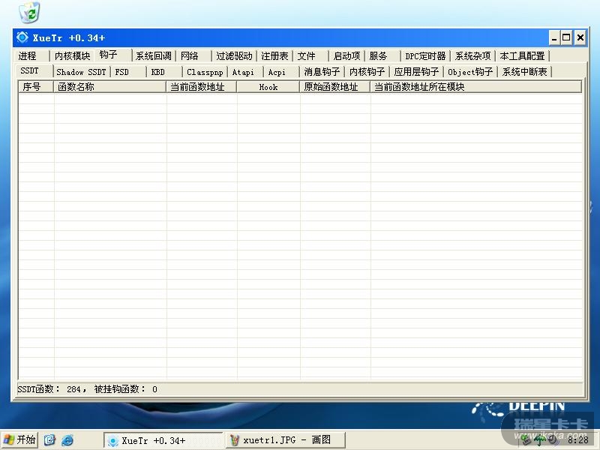Click the Hook column header
Image resolution: width=600 pixels, height=450 pixels.
[x=268, y=87]
